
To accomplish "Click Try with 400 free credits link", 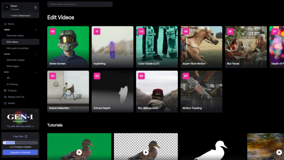I will coord(20,126).
